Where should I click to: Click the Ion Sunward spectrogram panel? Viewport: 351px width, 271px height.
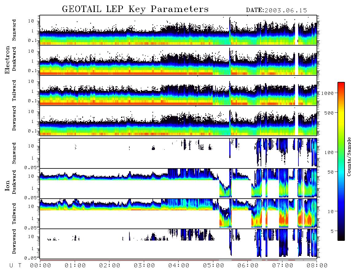(178, 153)
